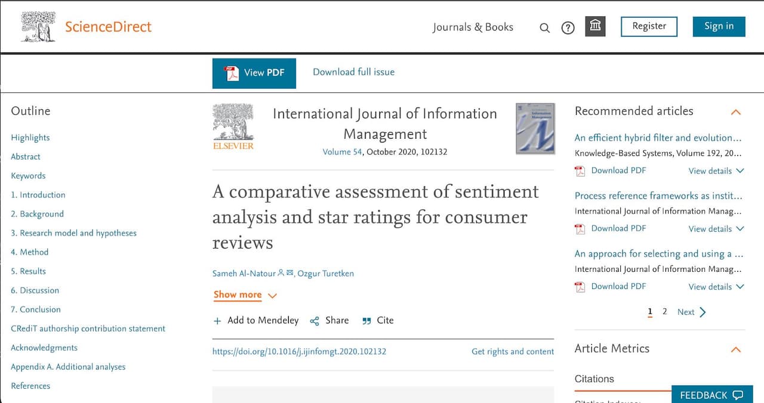764x403 pixels.
Task: Click the ScienceDirect tree logo
Action: [x=39, y=27]
